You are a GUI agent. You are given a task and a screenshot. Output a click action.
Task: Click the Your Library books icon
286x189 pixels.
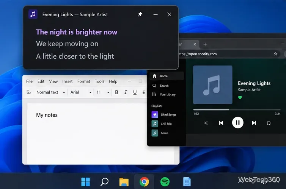pos(154,94)
